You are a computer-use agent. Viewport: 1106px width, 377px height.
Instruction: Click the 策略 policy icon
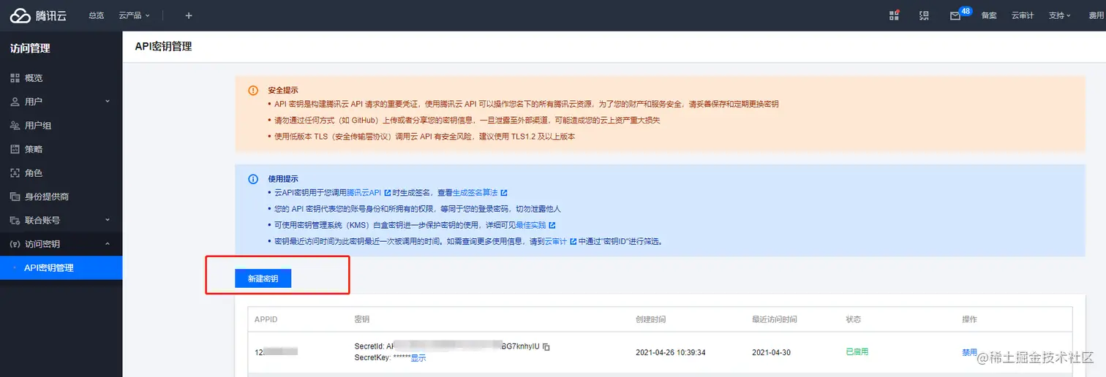pos(15,149)
